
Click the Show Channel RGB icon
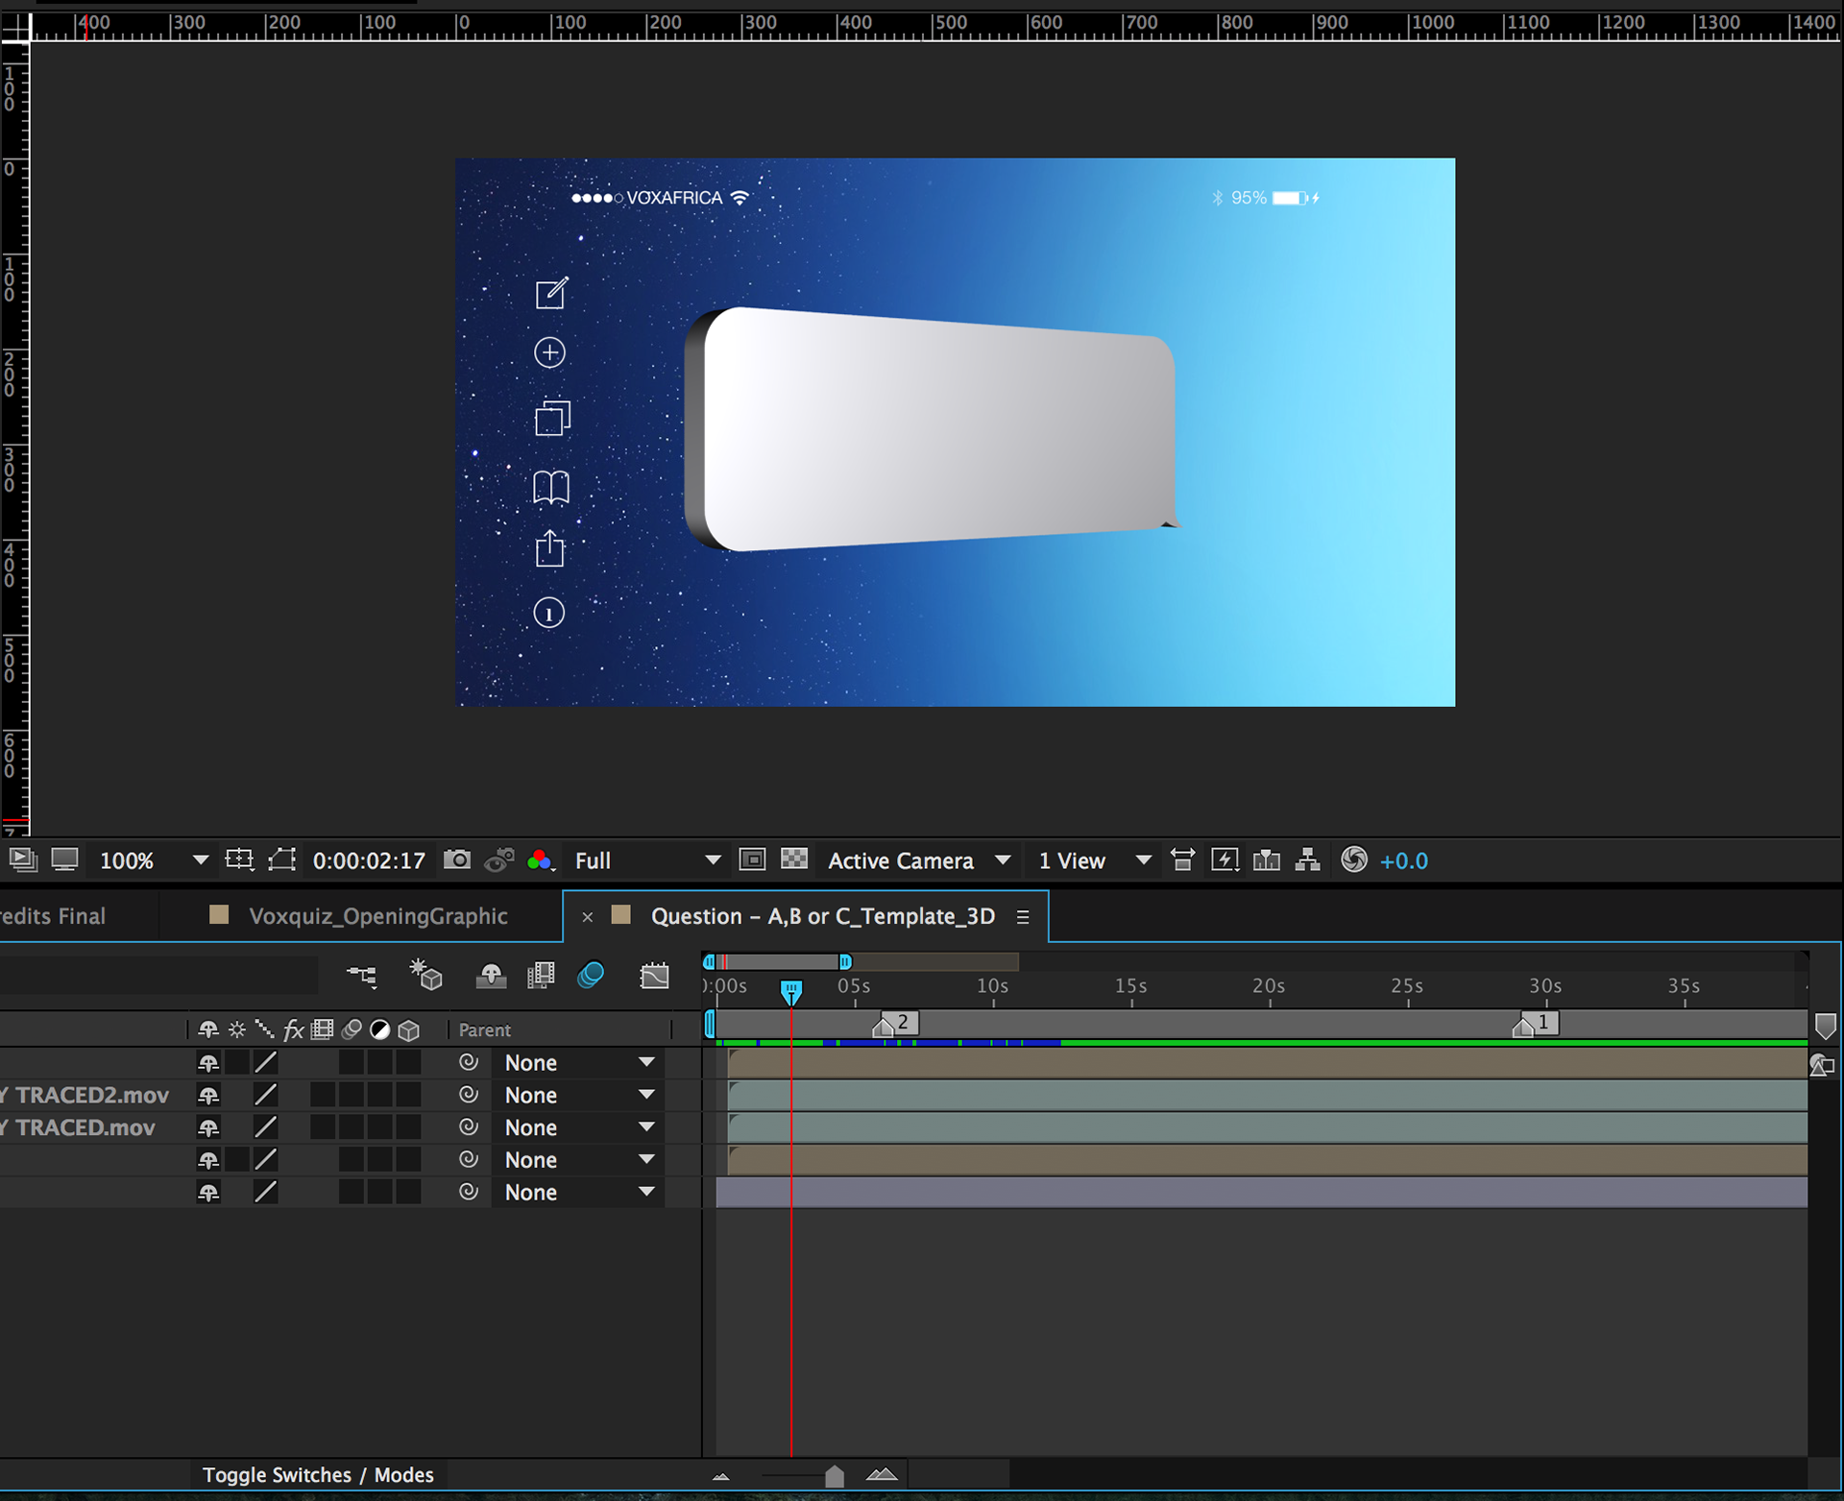(x=540, y=859)
